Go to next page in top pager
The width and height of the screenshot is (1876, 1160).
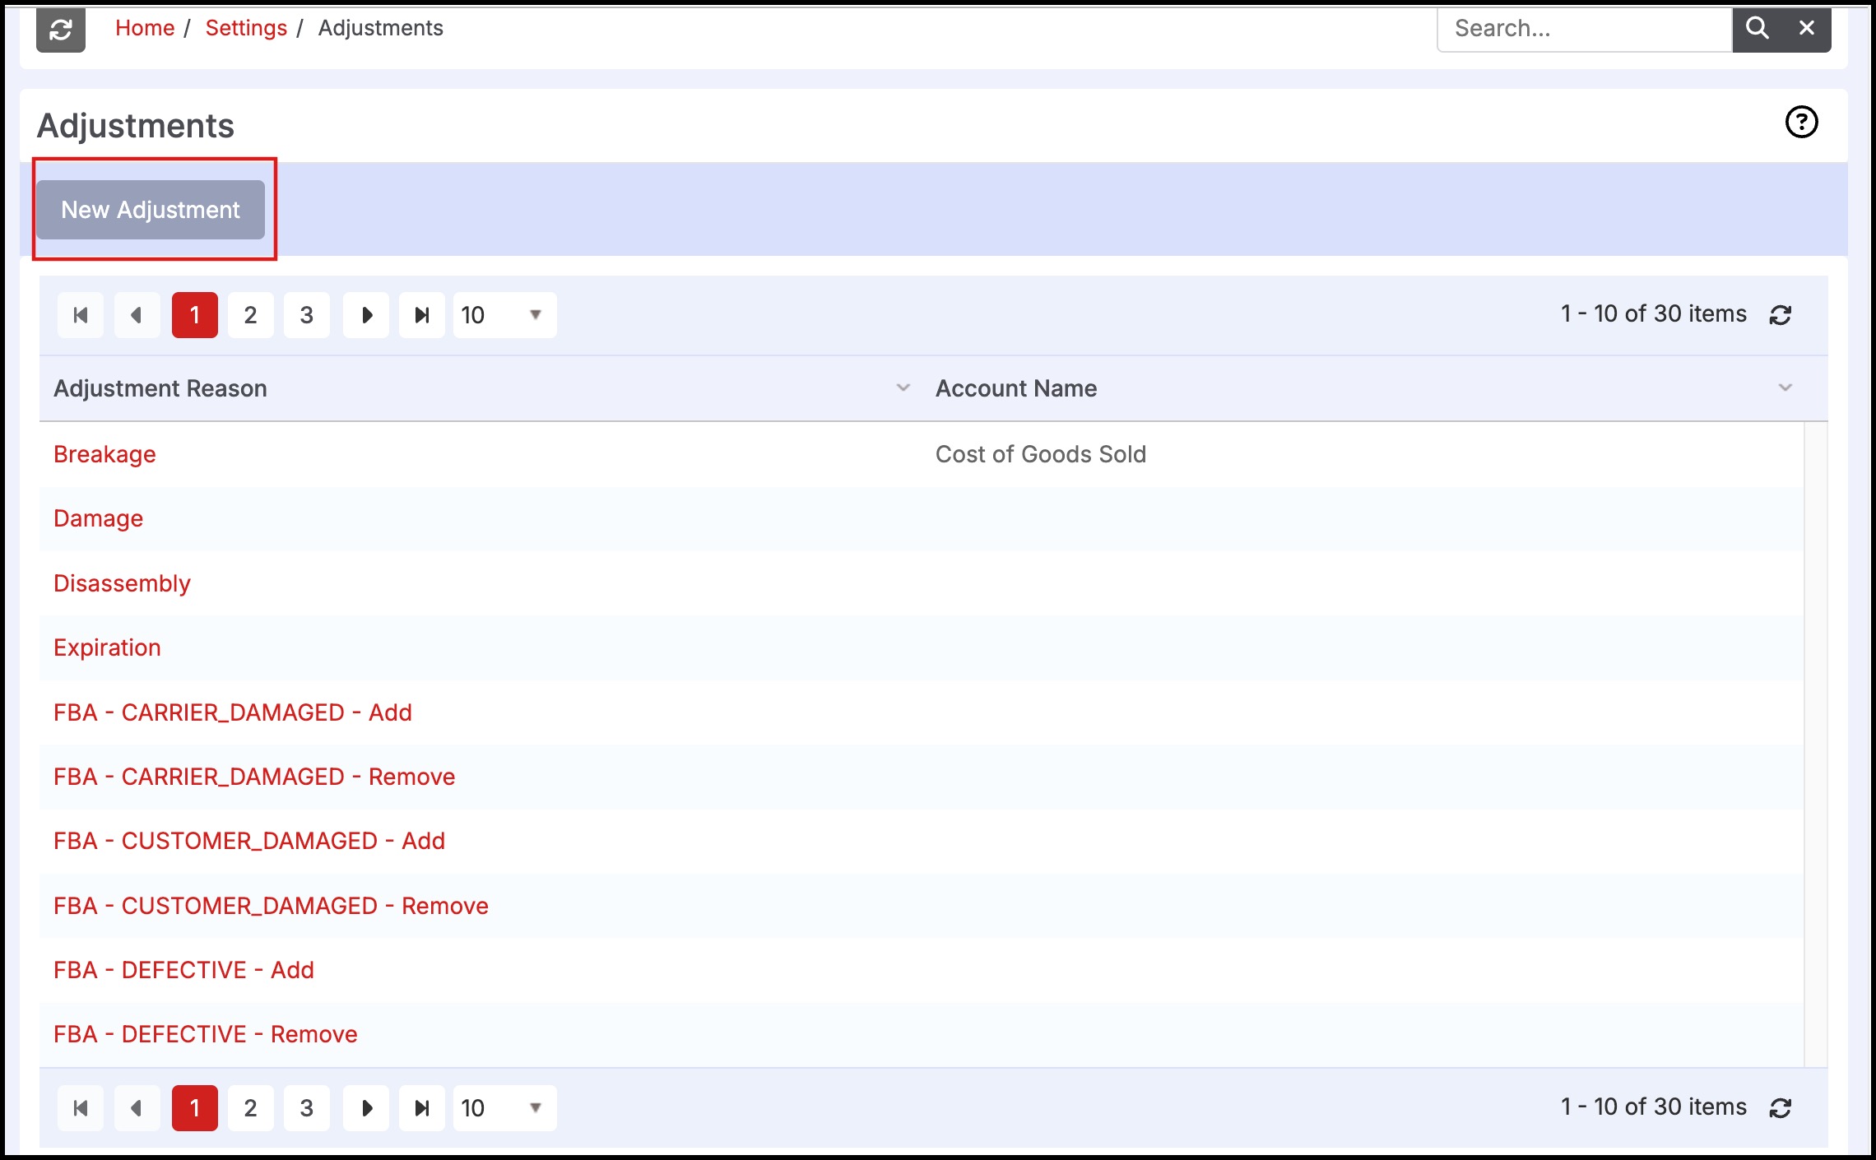coord(366,315)
